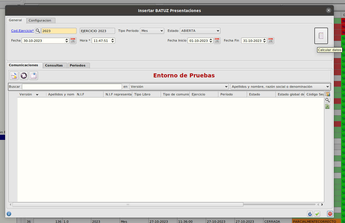This screenshot has width=345, height=223.
Task: Click the Tipo de comunicación column header
Action: click(175, 94)
